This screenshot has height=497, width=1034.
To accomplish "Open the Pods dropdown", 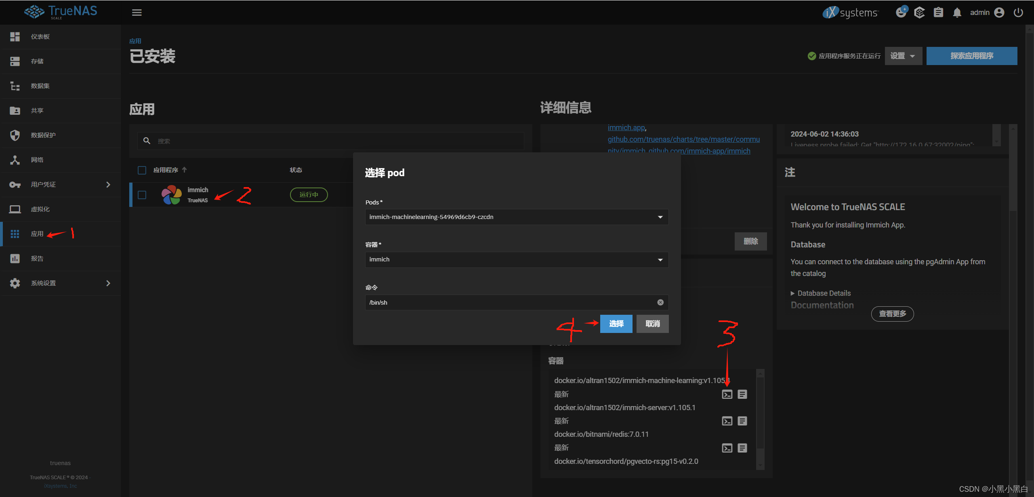I will coord(516,217).
